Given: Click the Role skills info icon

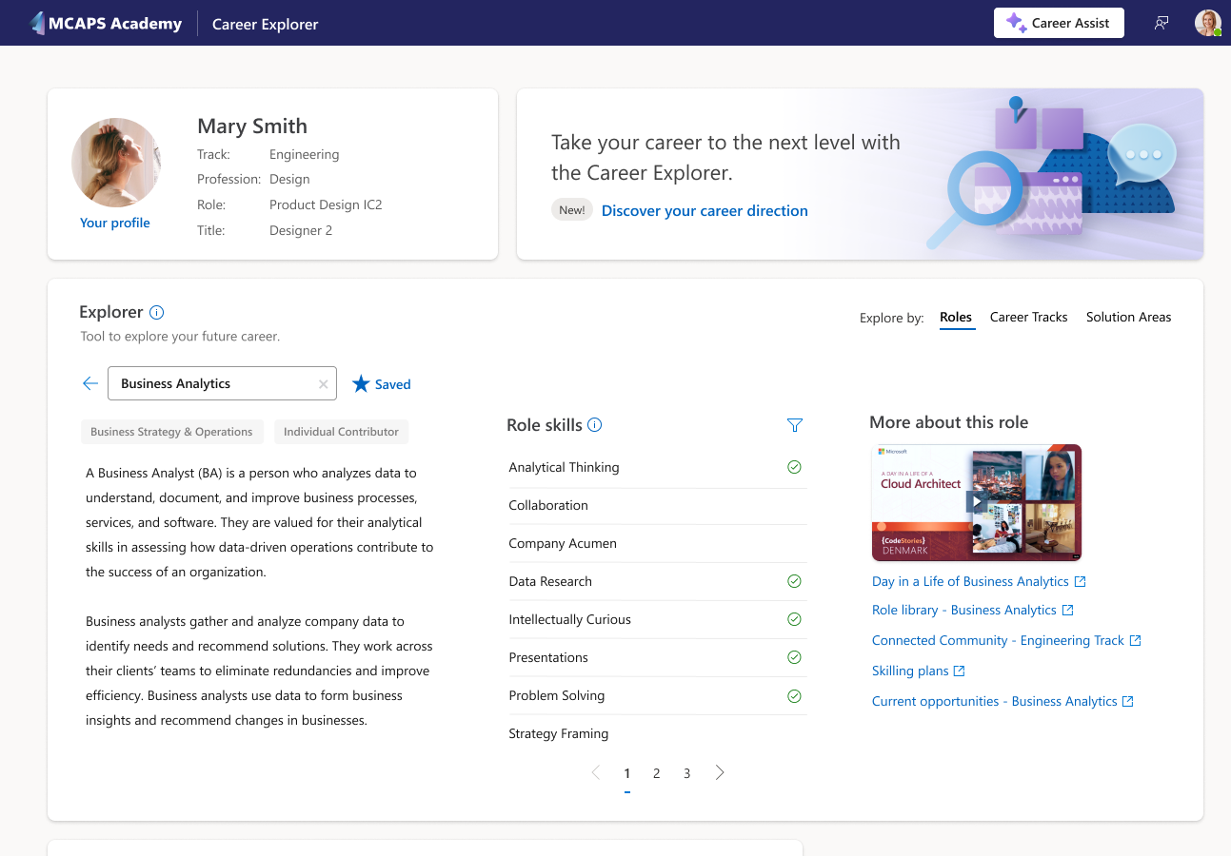Looking at the screenshot, I should tap(595, 425).
